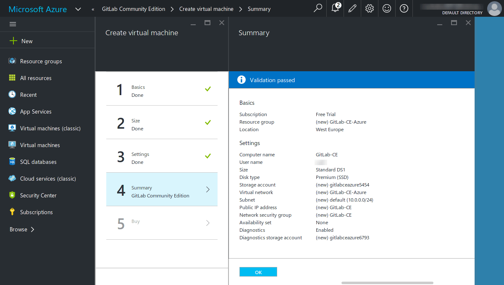Send feedback via the smiley icon

(386, 8)
